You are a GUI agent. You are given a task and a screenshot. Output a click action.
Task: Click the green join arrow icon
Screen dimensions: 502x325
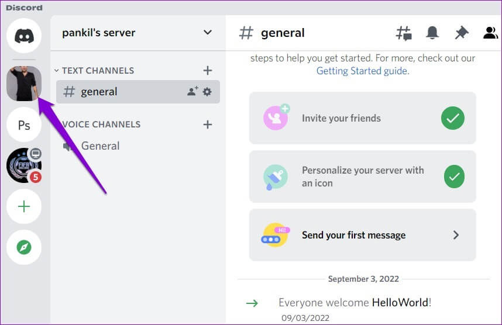[x=252, y=303]
